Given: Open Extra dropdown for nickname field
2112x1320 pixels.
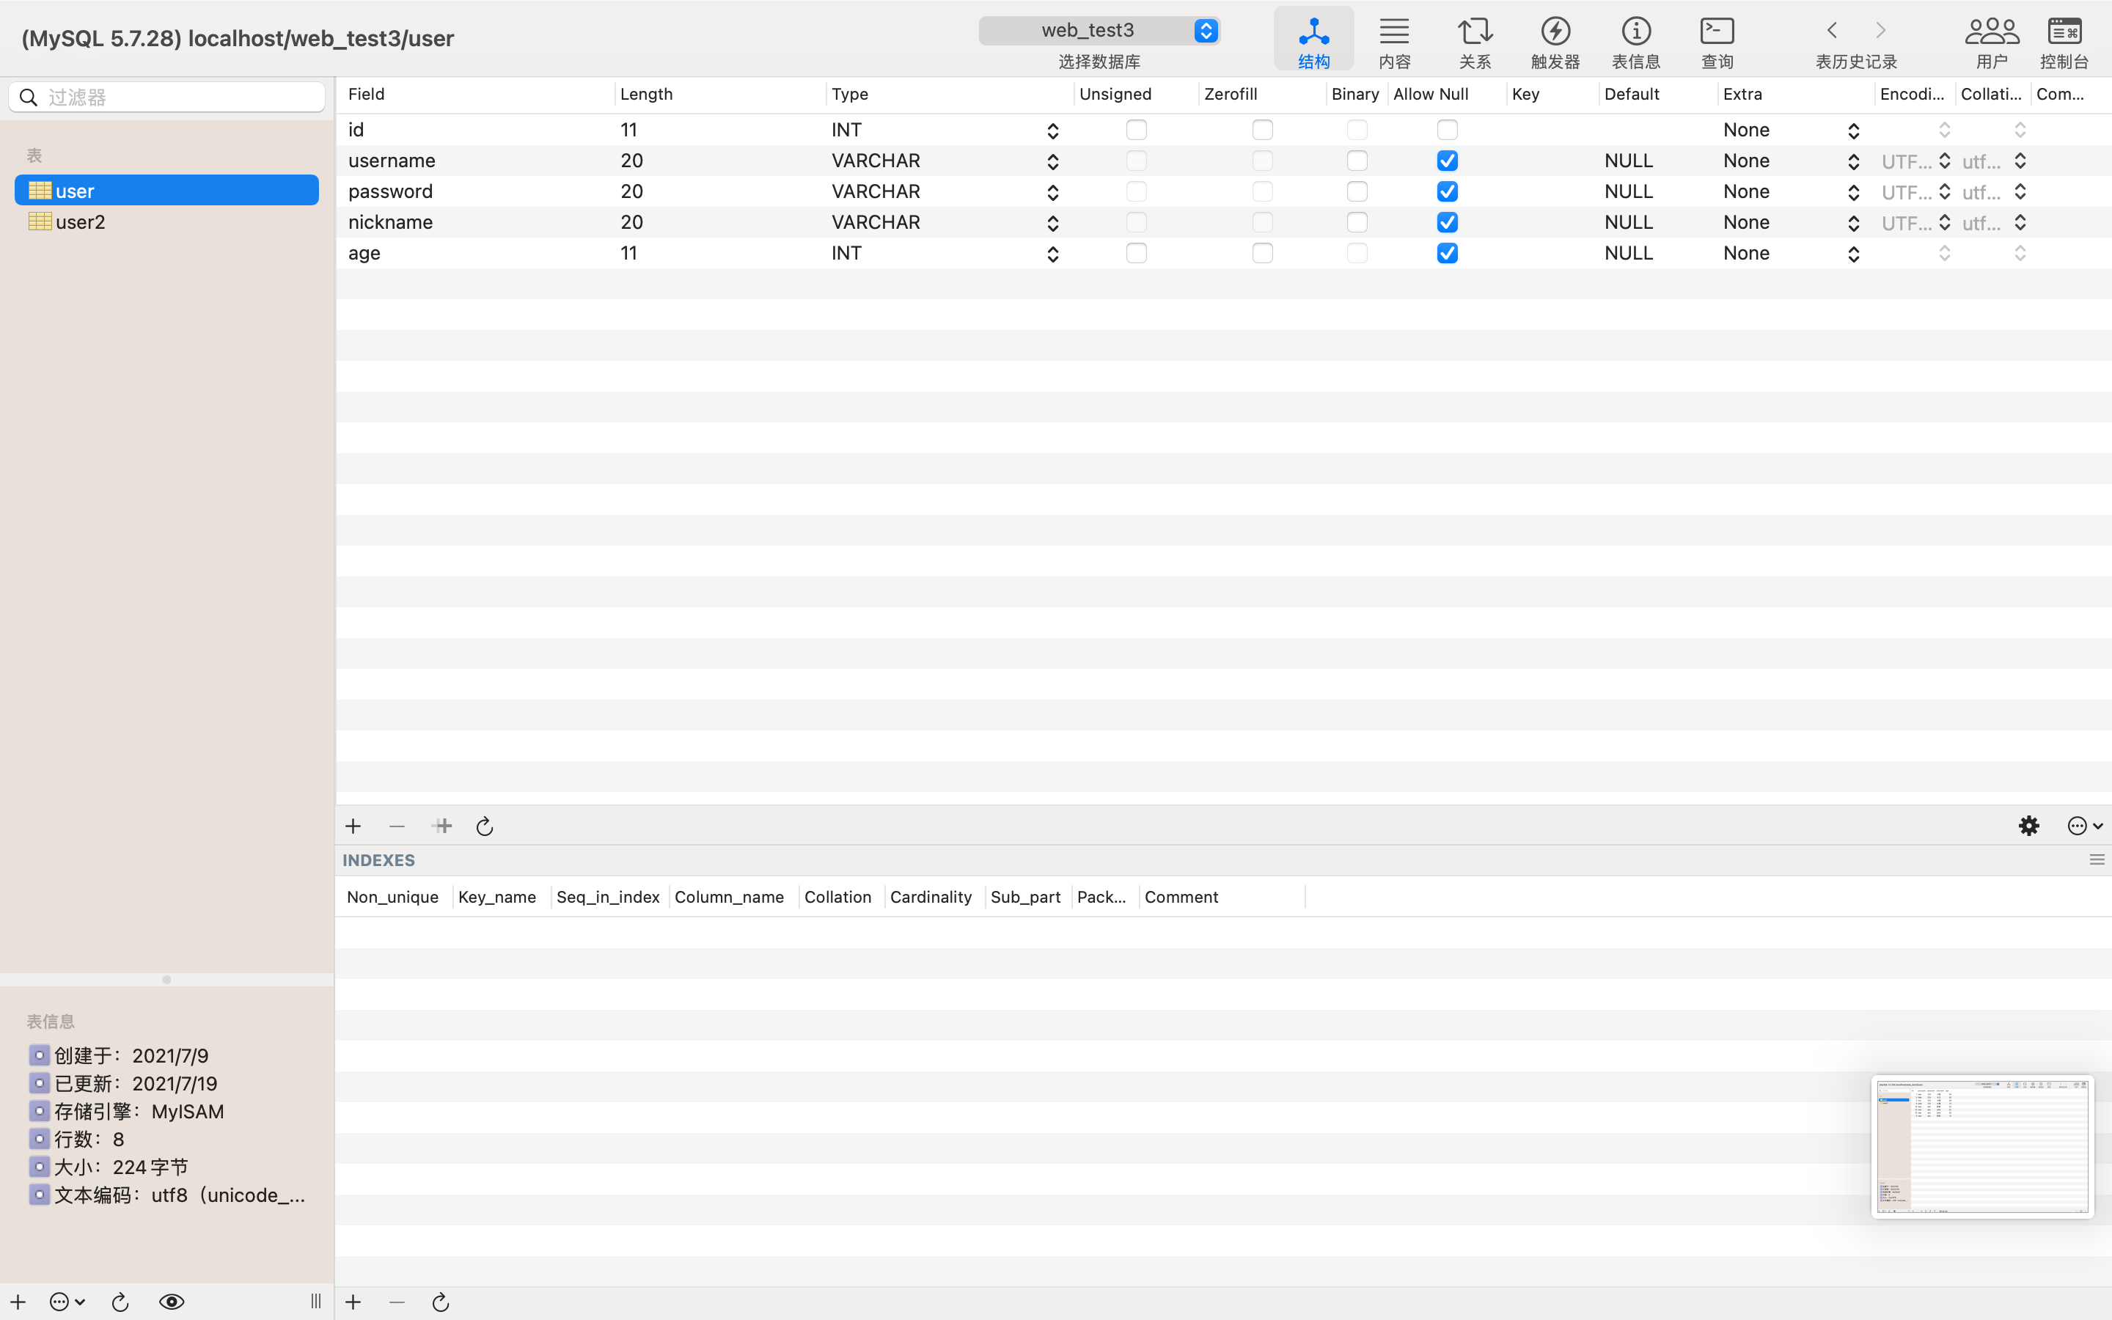Looking at the screenshot, I should coord(1853,223).
